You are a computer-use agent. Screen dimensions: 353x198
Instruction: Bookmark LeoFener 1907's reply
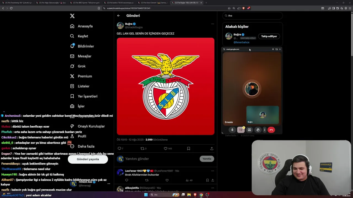[x=207, y=180]
